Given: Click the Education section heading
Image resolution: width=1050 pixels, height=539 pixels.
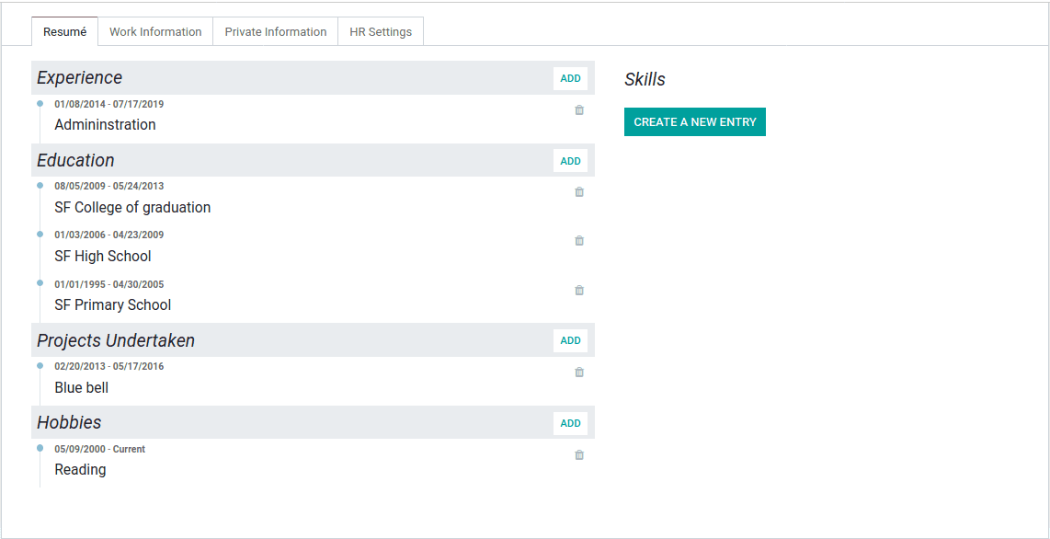Looking at the screenshot, I should 75,160.
